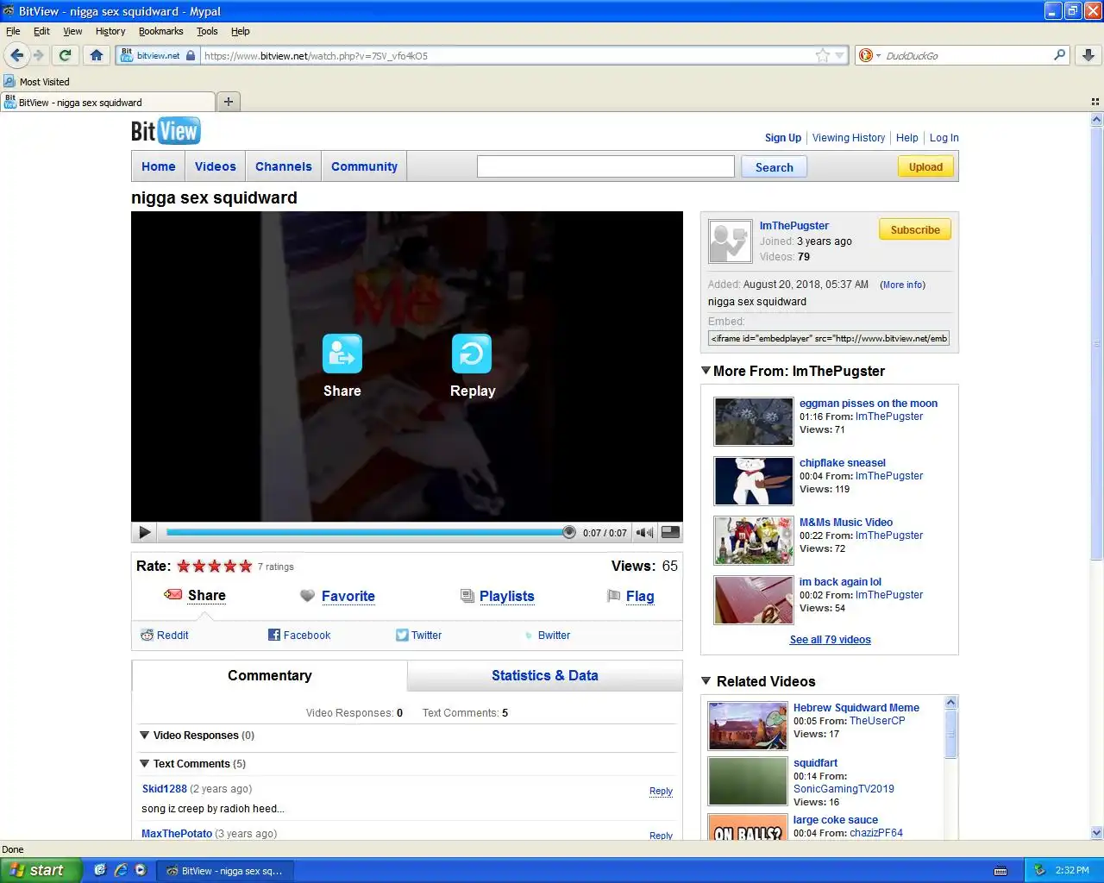1104x883 pixels.
Task: Switch the video to fullscreen mode
Action: pos(670,533)
